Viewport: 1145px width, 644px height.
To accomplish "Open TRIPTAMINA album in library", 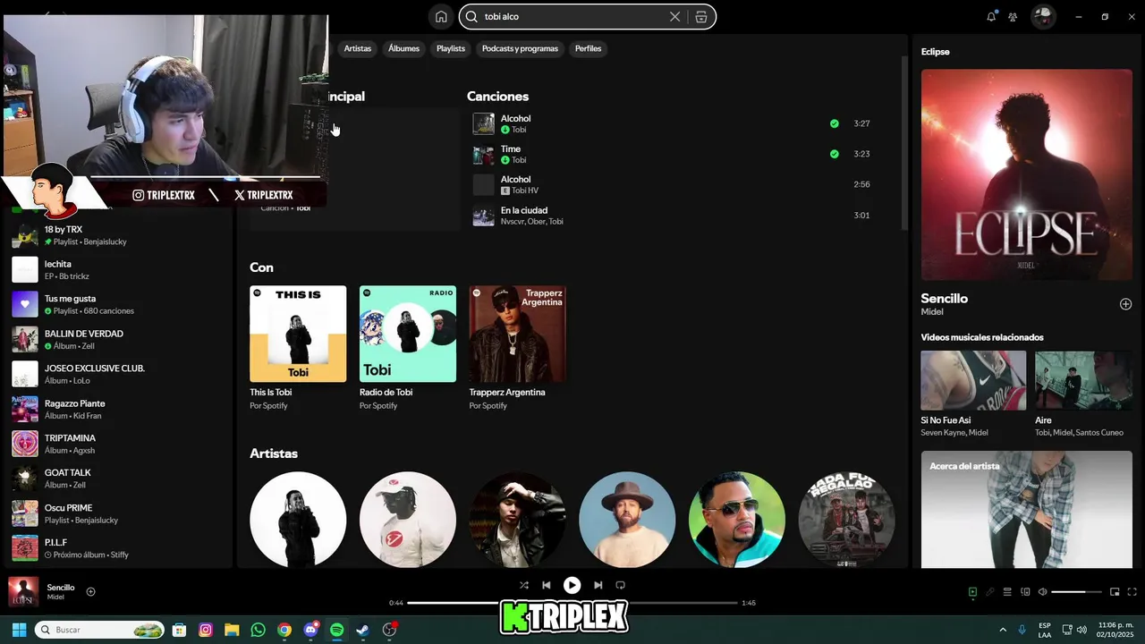I will [x=116, y=444].
